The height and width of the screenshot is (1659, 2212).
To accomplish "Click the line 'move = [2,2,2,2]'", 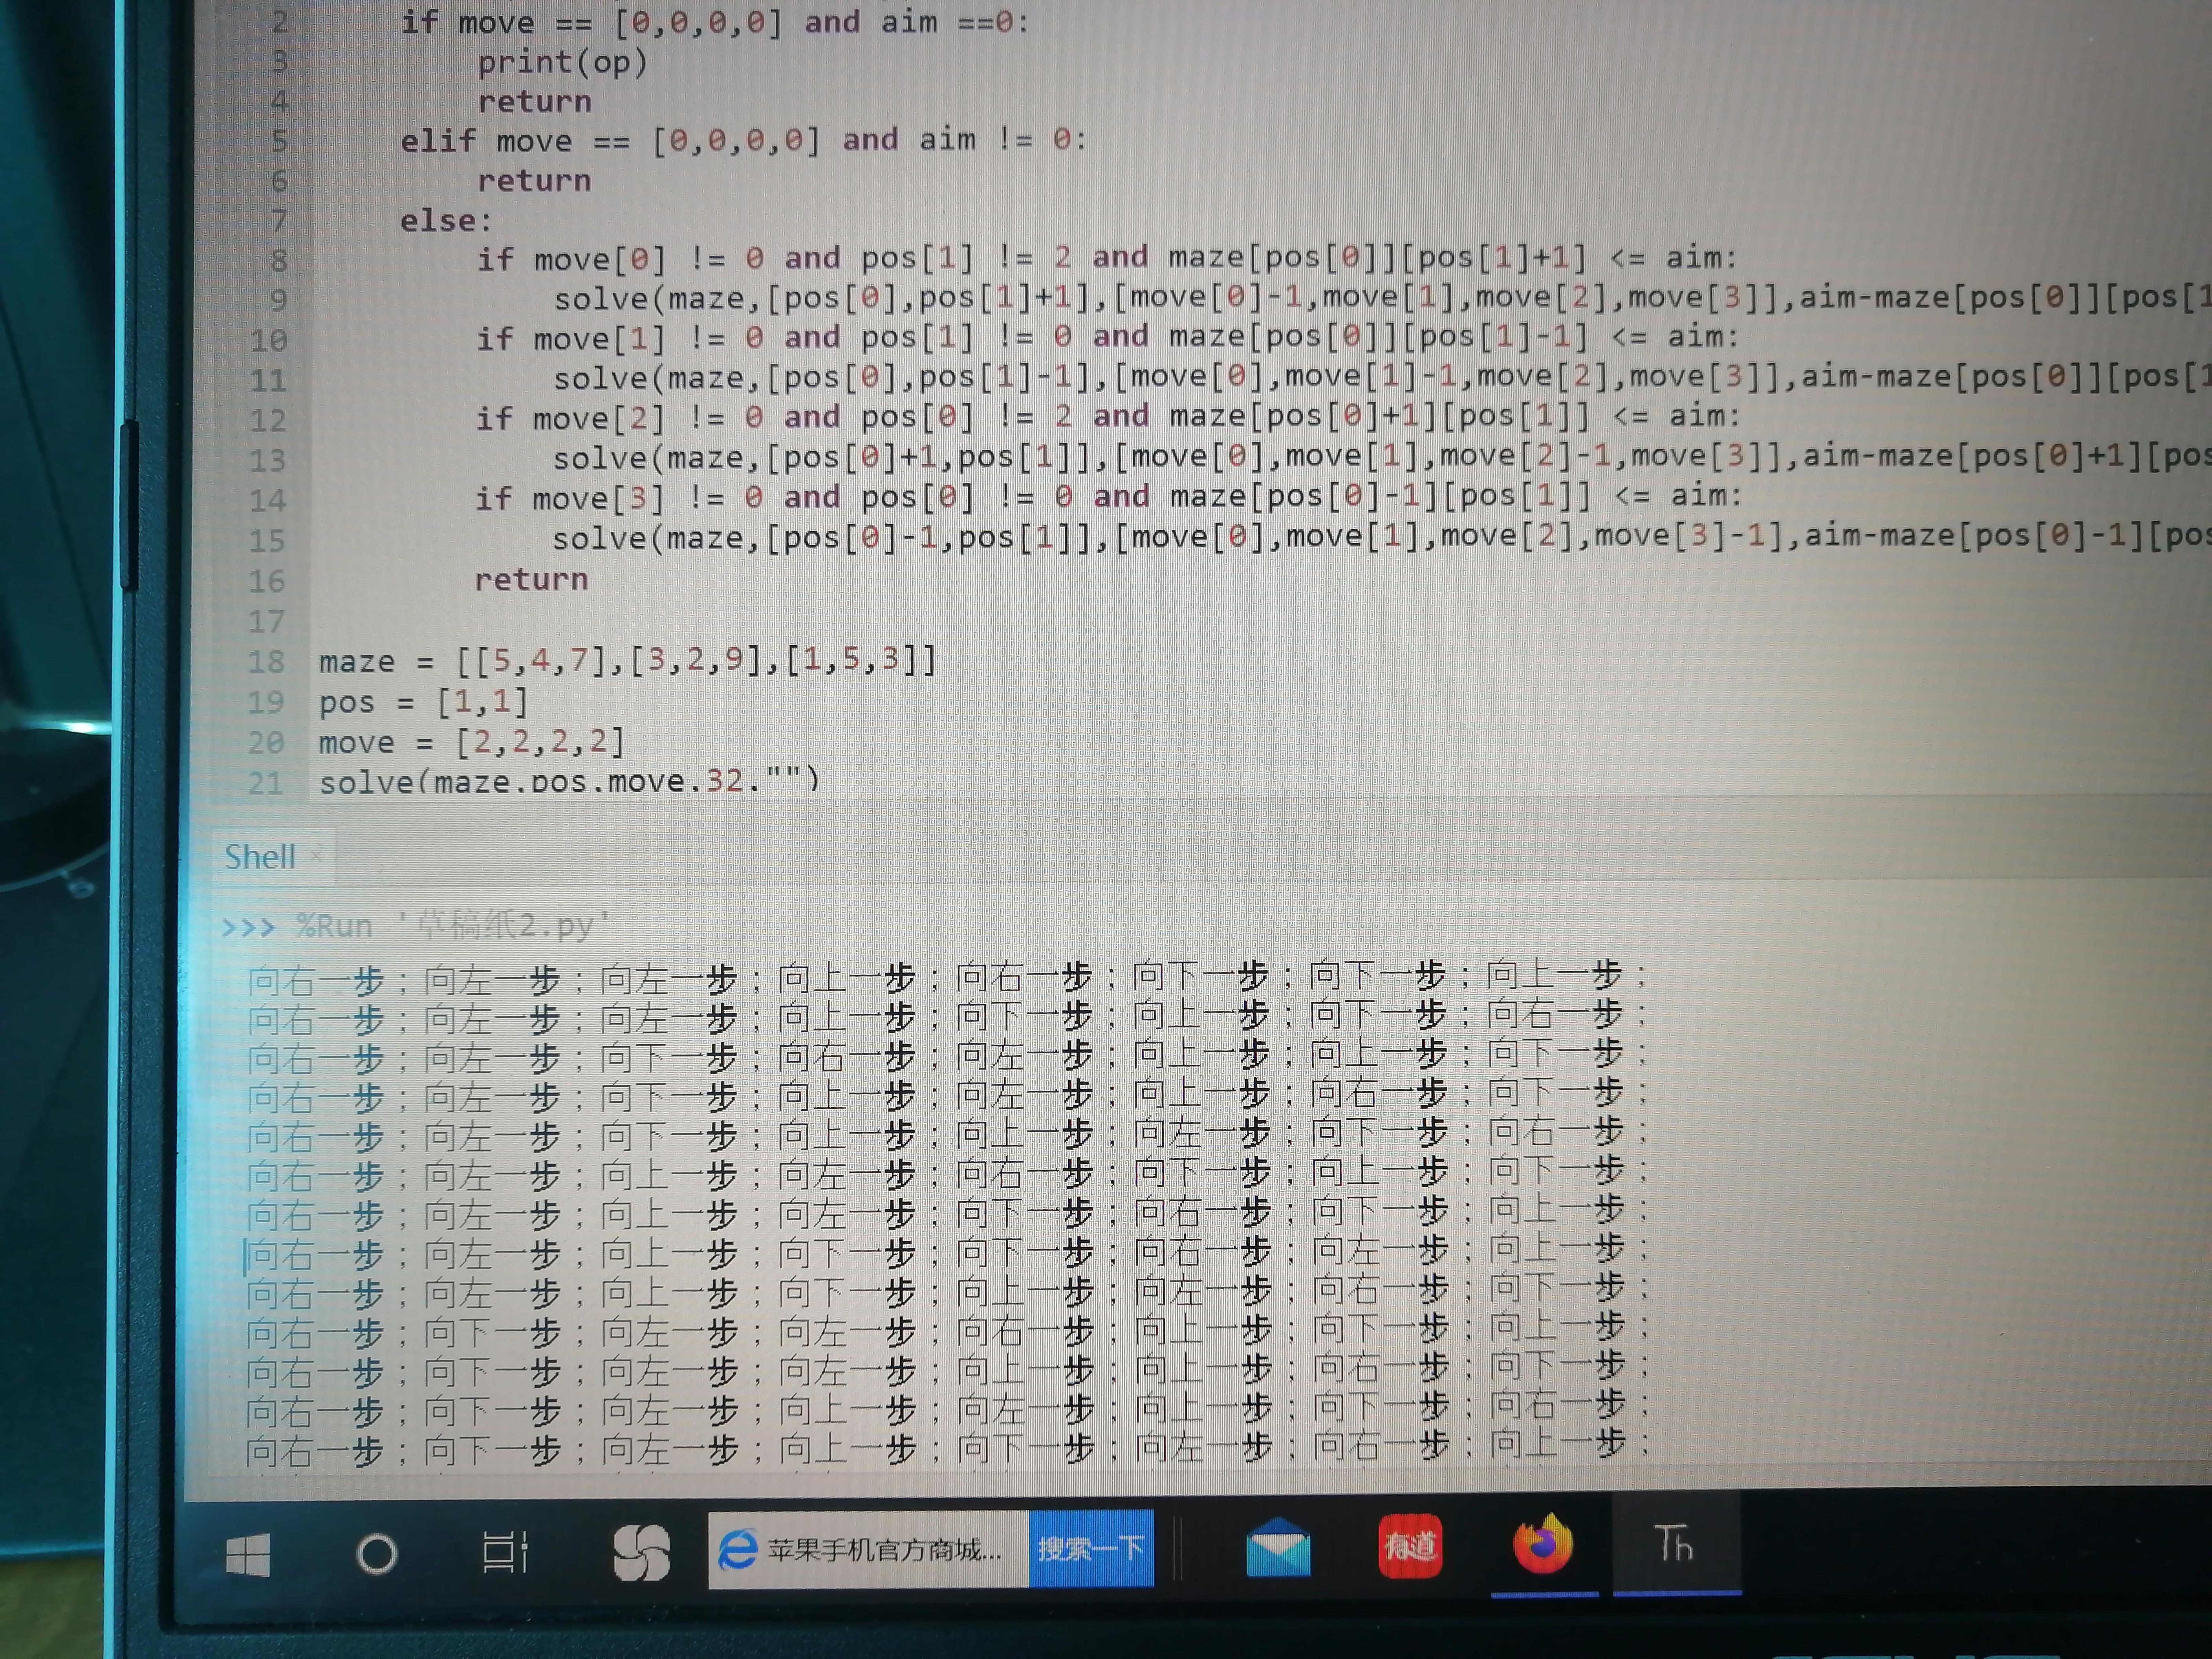I will tap(471, 742).
